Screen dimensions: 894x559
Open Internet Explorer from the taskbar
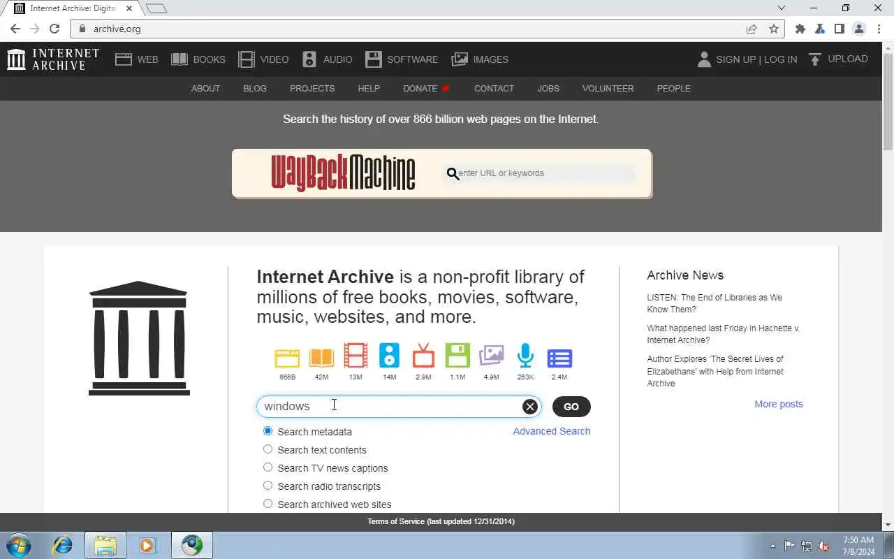tap(63, 545)
